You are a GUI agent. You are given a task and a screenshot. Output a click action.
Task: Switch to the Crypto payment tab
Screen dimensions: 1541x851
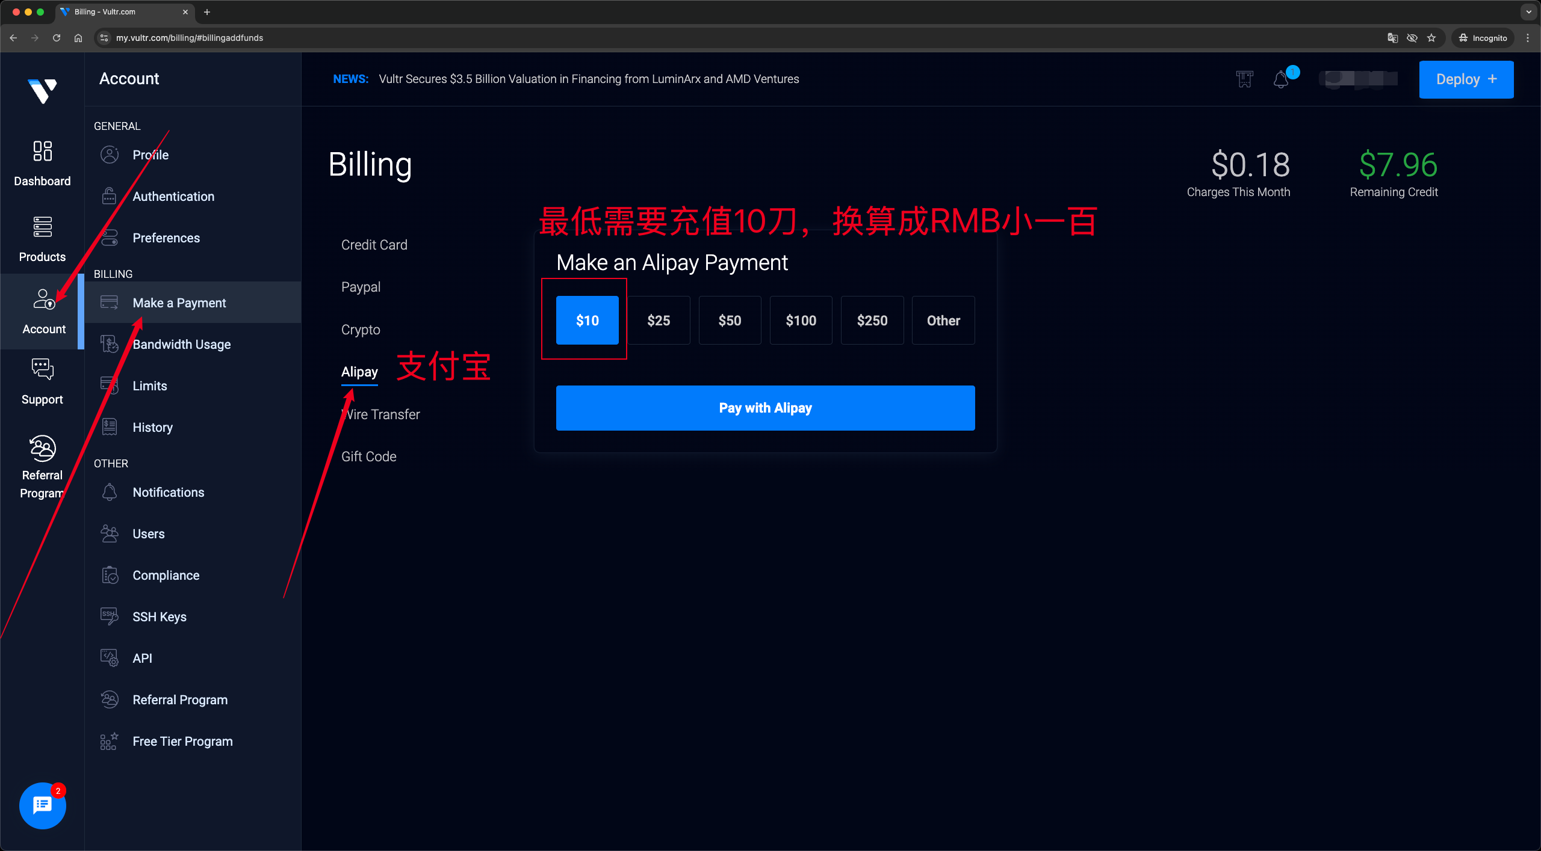pyautogui.click(x=361, y=330)
